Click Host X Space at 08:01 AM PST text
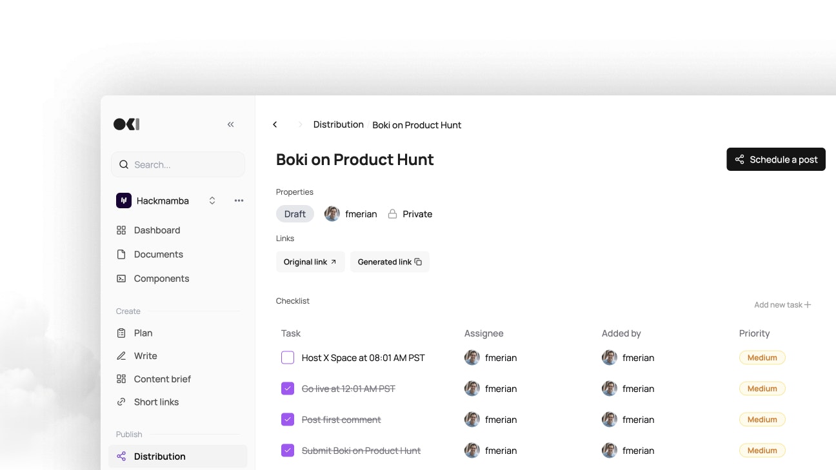 click(x=363, y=358)
